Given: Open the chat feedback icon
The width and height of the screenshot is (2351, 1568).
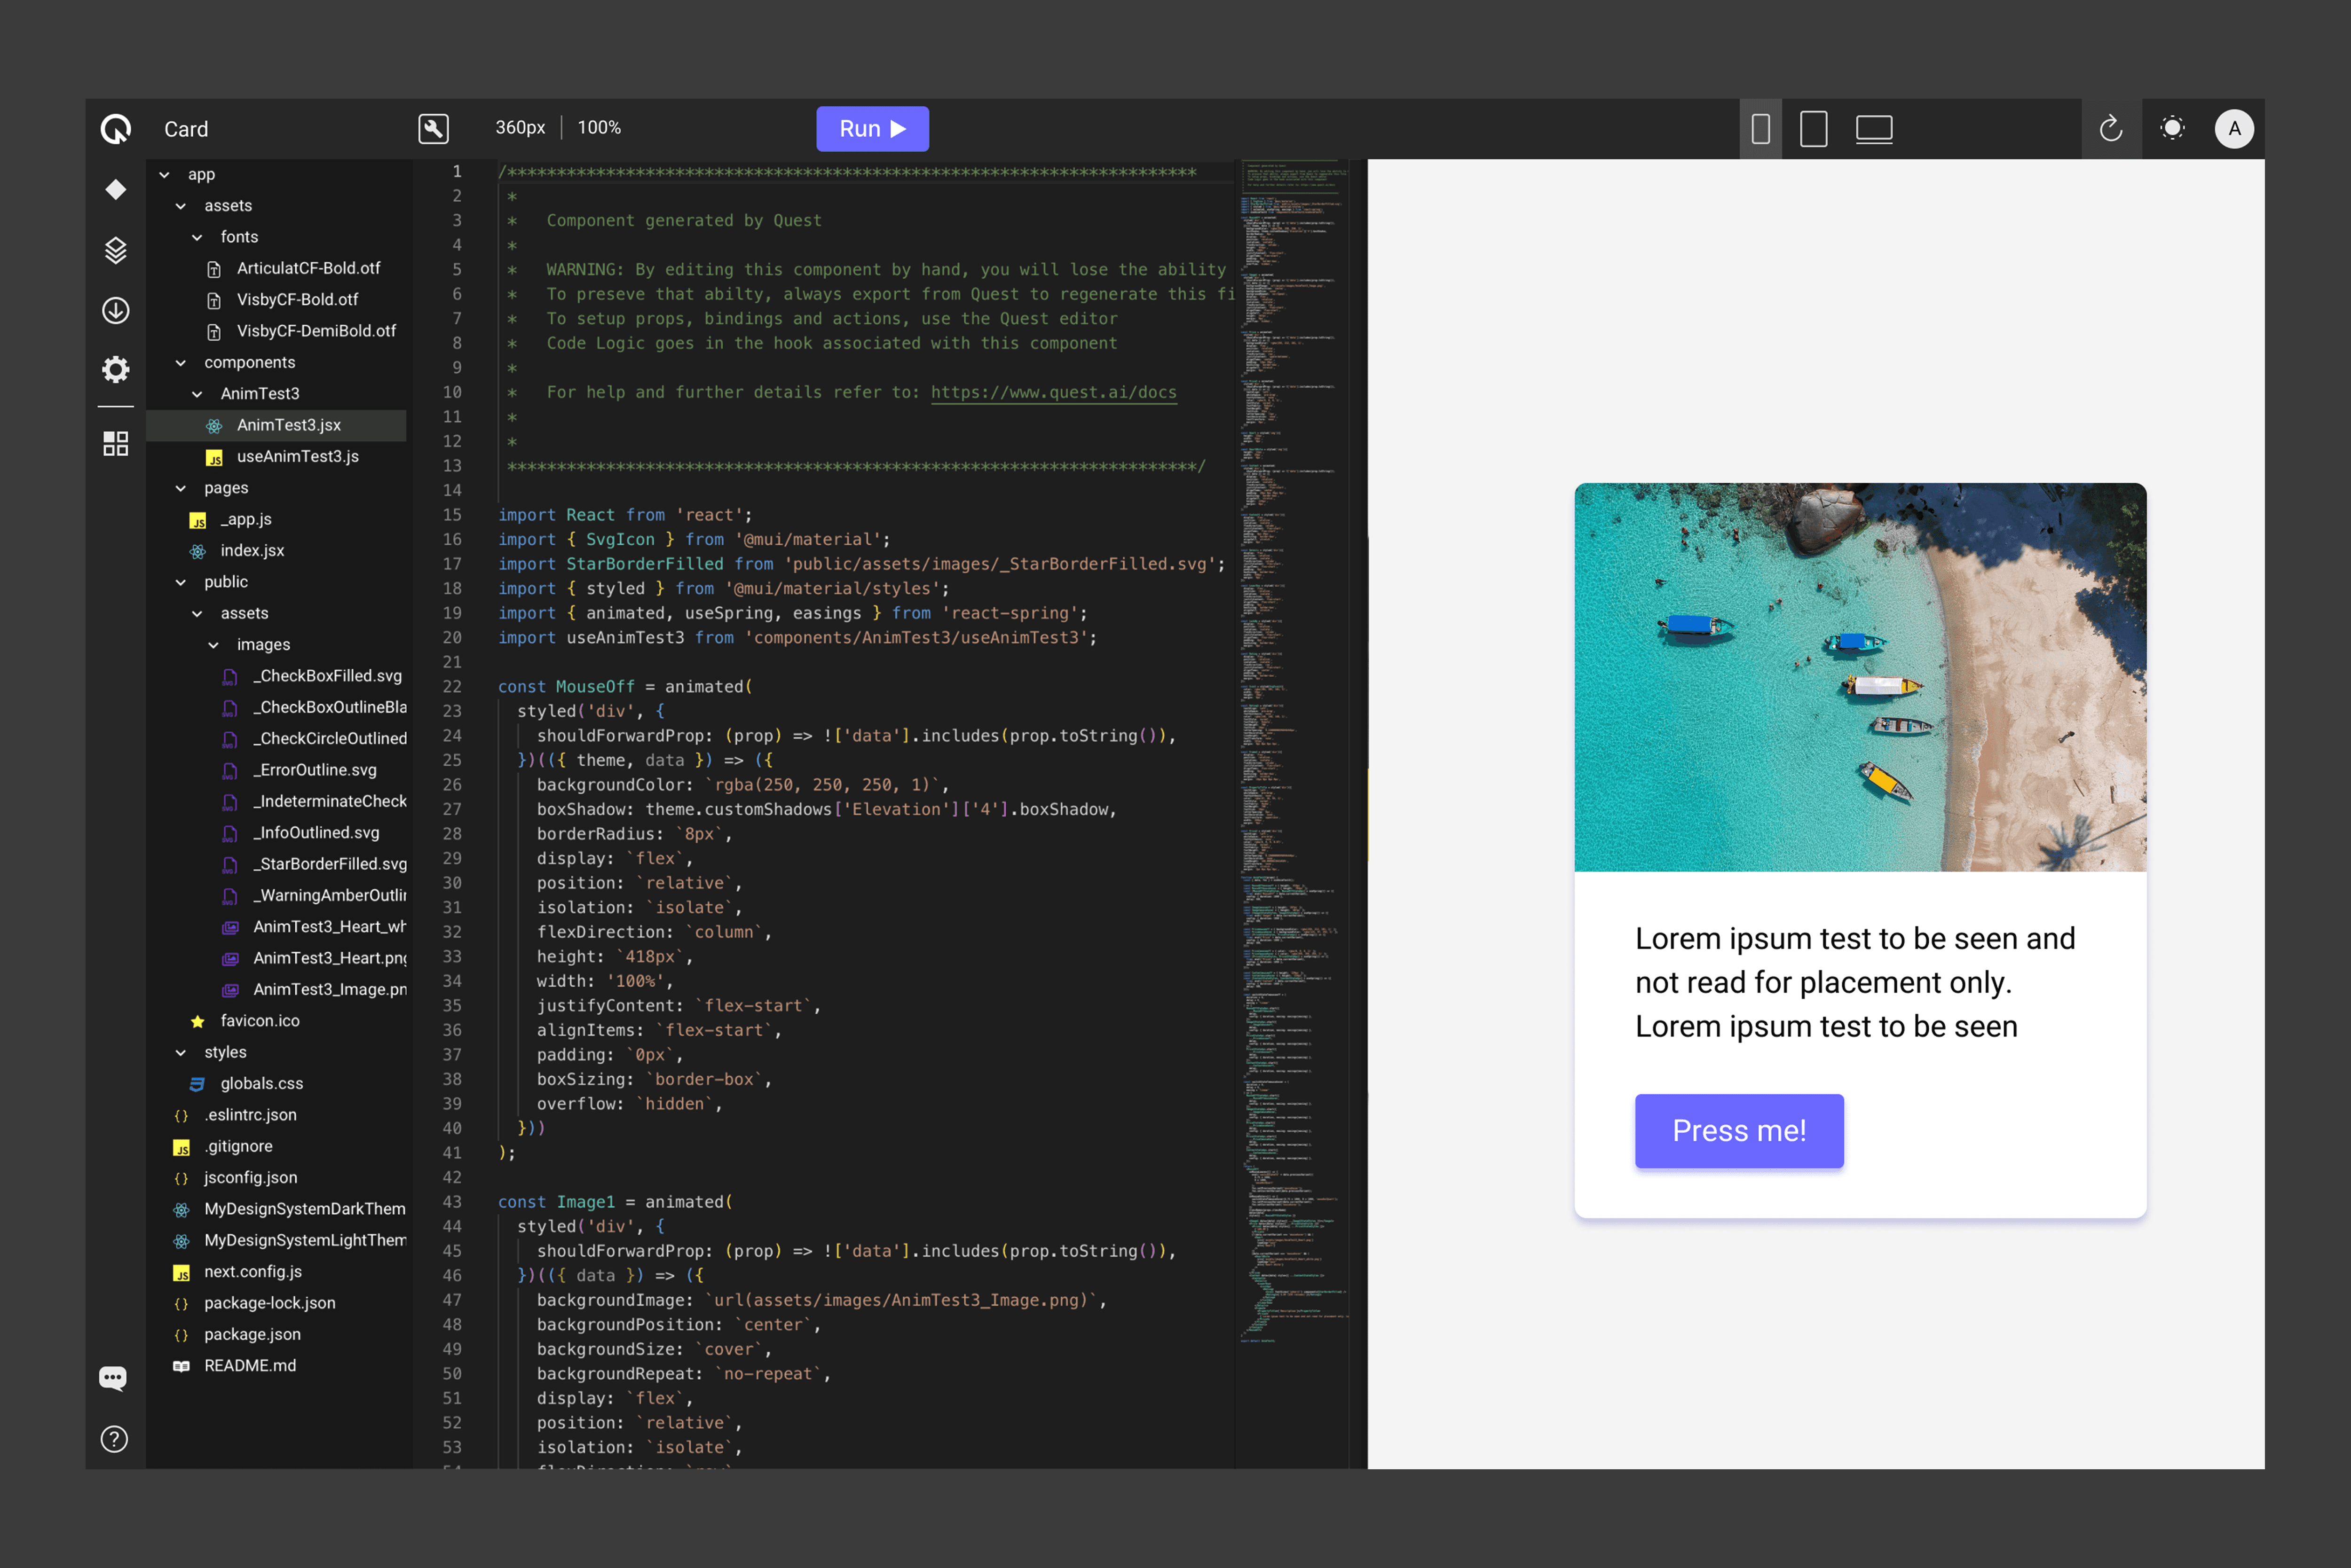Looking at the screenshot, I should click(x=113, y=1378).
